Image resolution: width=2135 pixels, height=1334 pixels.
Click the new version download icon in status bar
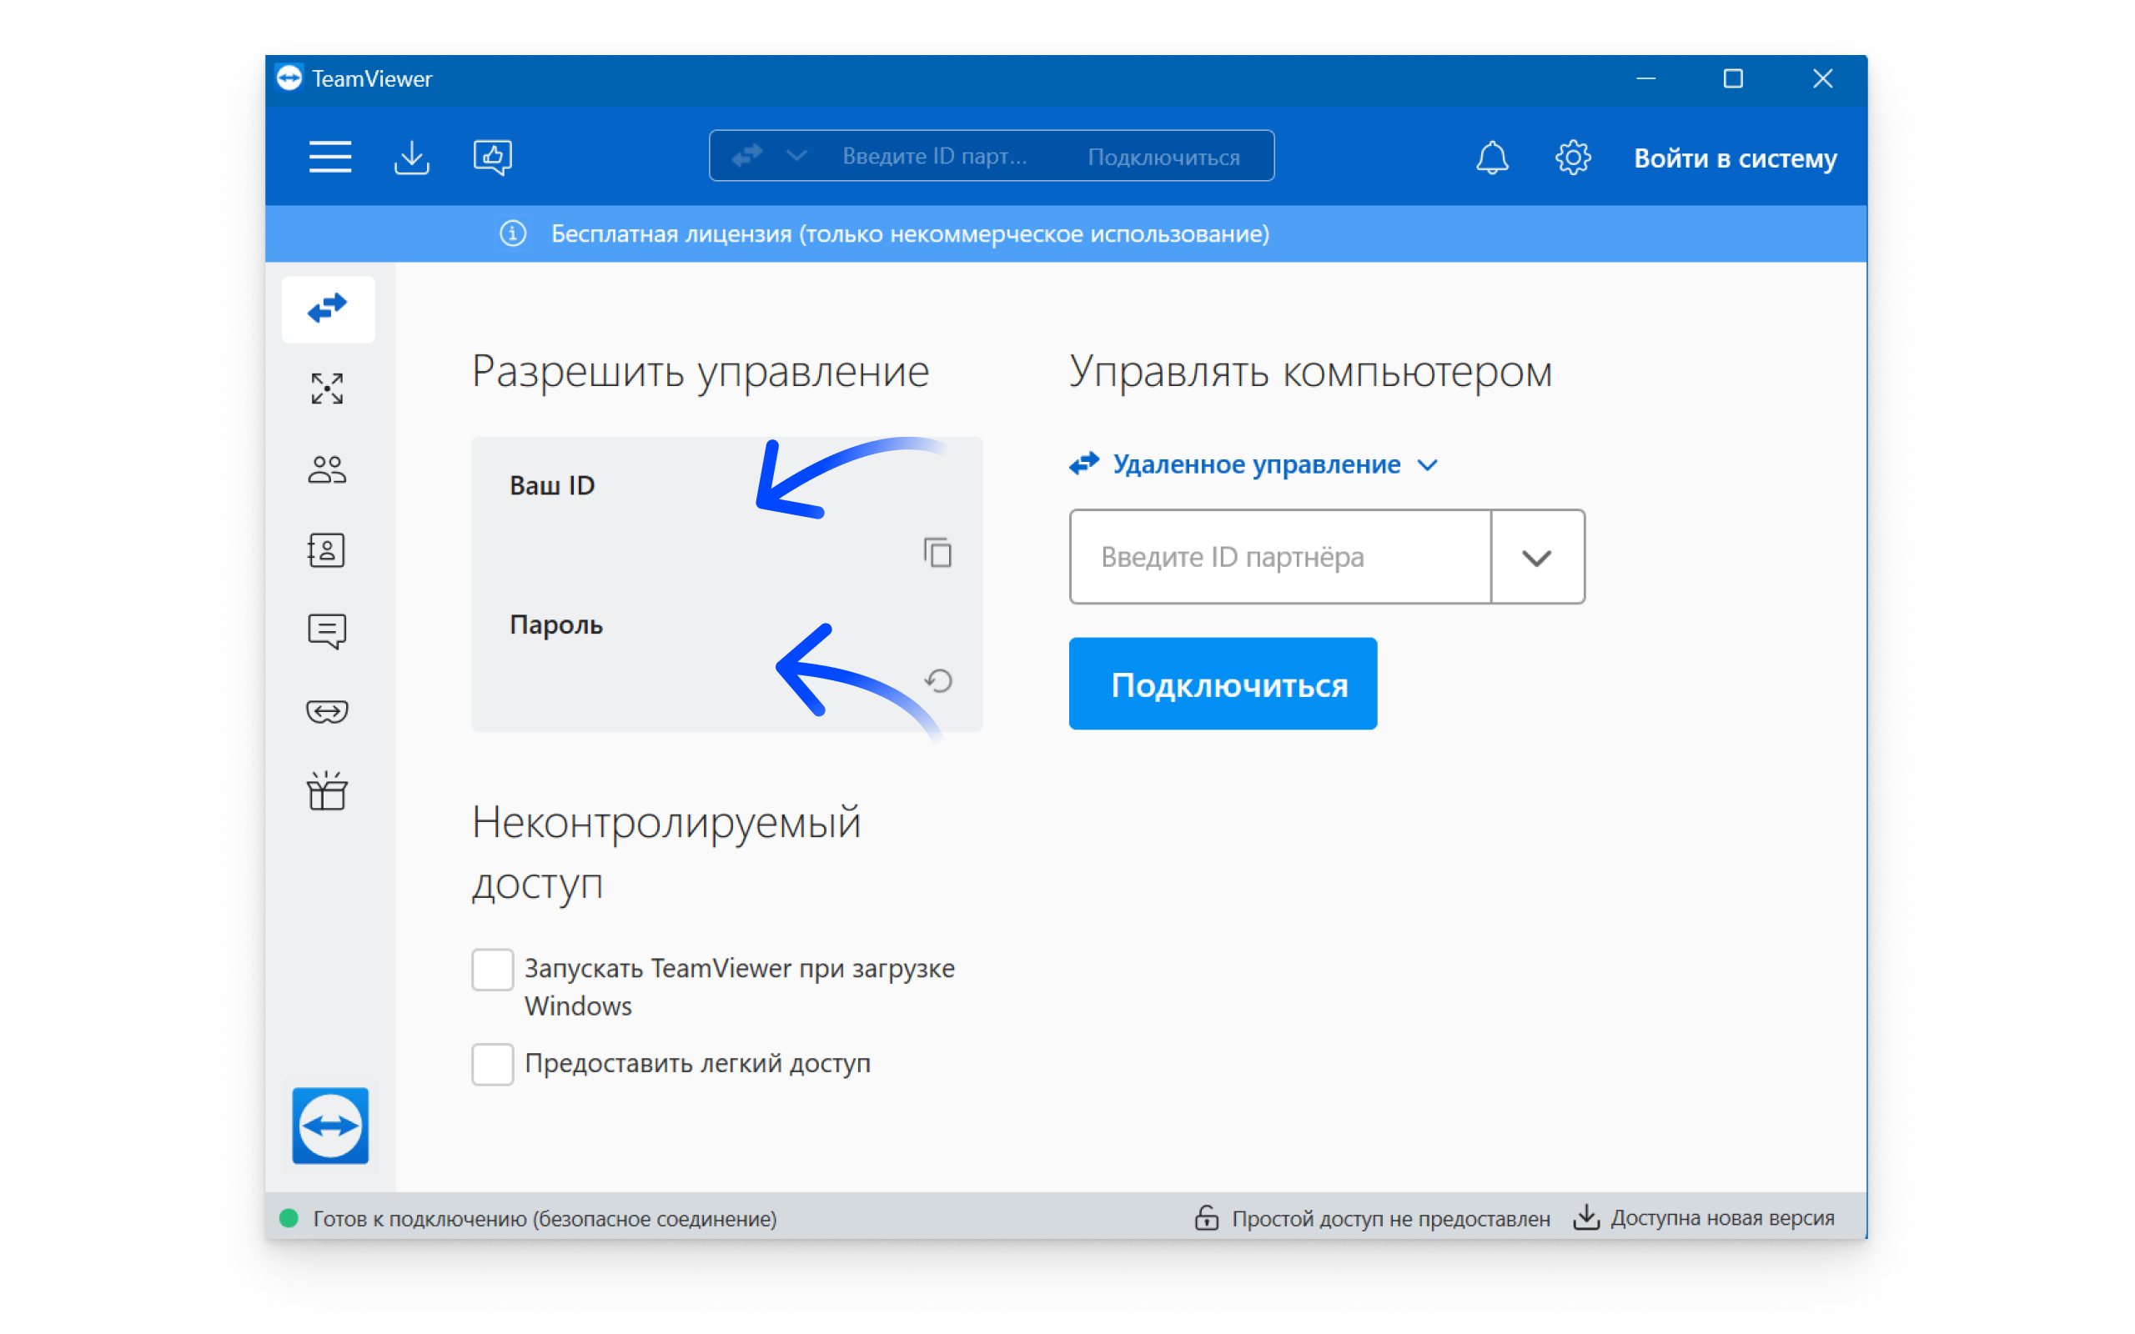pyautogui.click(x=1586, y=1217)
